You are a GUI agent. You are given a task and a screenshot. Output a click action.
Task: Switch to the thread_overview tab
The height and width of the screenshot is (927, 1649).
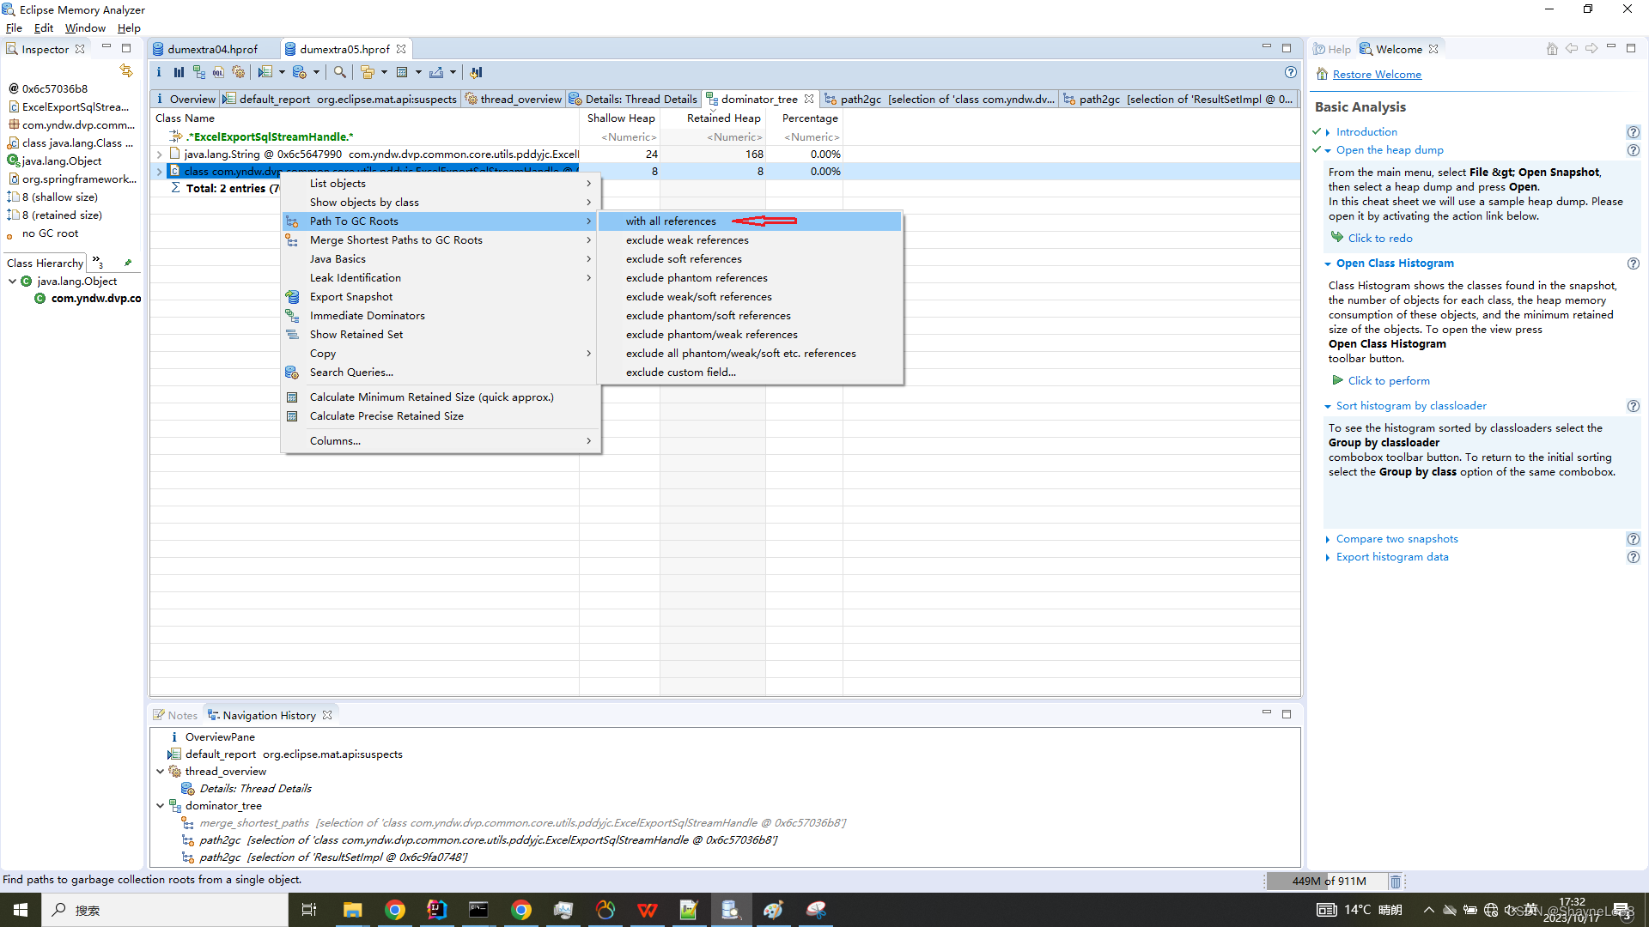(x=520, y=100)
